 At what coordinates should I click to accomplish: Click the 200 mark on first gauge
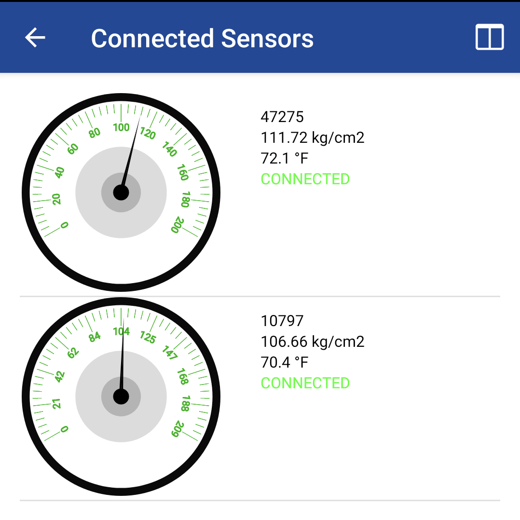(178, 225)
